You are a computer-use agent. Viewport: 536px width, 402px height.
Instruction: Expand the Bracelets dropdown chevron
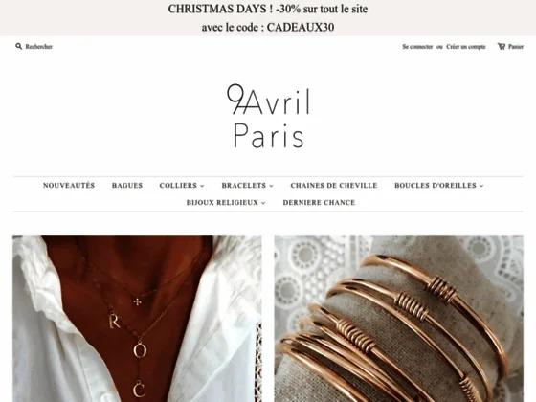271,186
